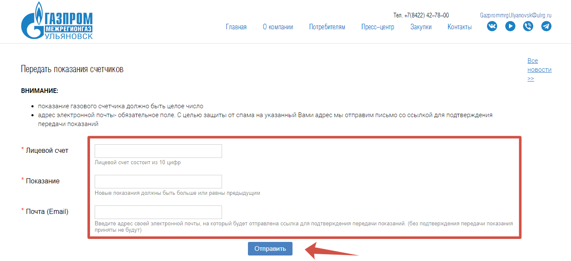Focus the Показание input field
The image size is (571, 261).
click(x=158, y=182)
